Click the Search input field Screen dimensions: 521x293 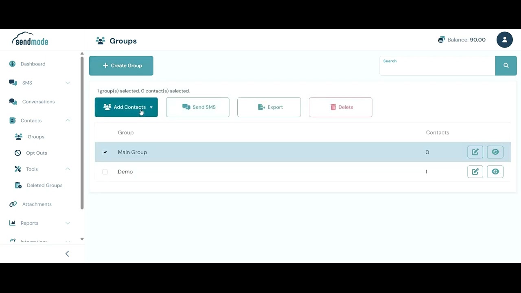click(438, 66)
